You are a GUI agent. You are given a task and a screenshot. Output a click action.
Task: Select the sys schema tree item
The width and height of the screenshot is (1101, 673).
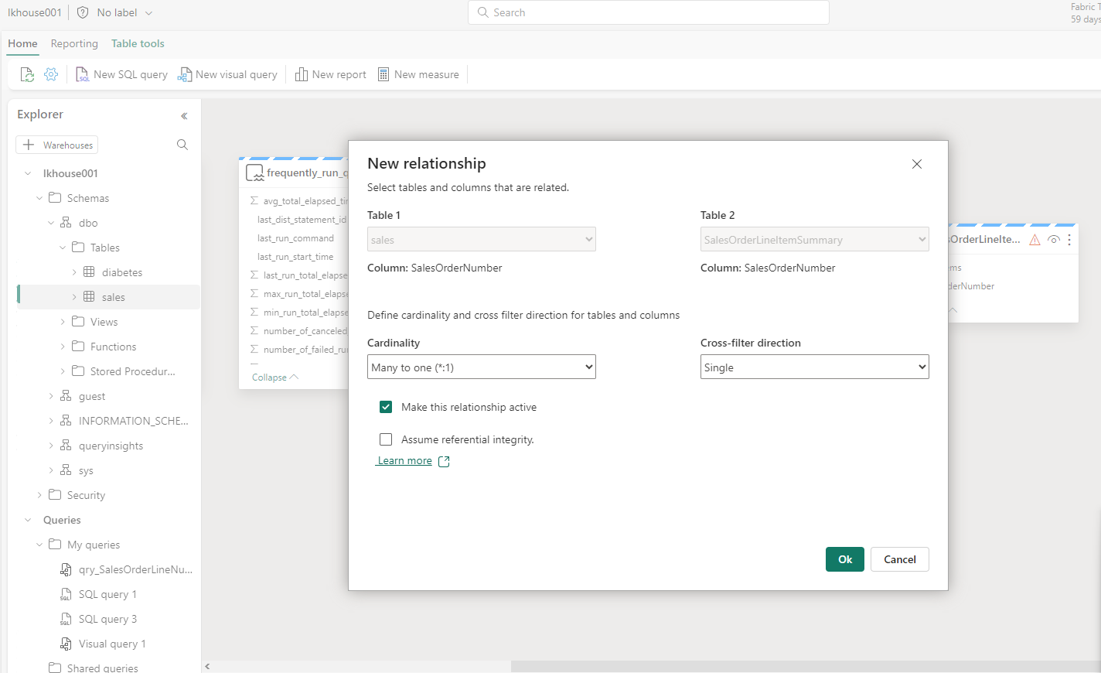[86, 470]
